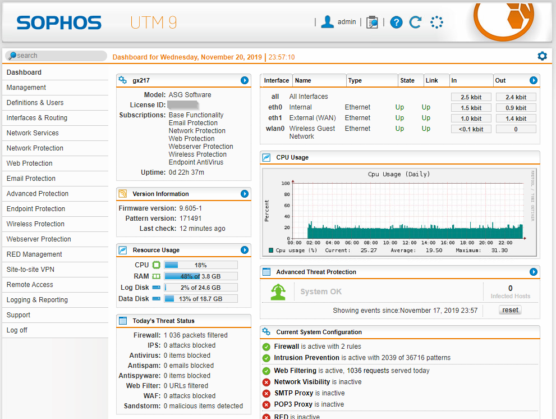Expand the Version Information panel arrow
556x419 pixels.
244,194
